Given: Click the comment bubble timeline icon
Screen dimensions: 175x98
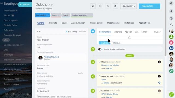Looking at the screenshot, I should [93, 31].
